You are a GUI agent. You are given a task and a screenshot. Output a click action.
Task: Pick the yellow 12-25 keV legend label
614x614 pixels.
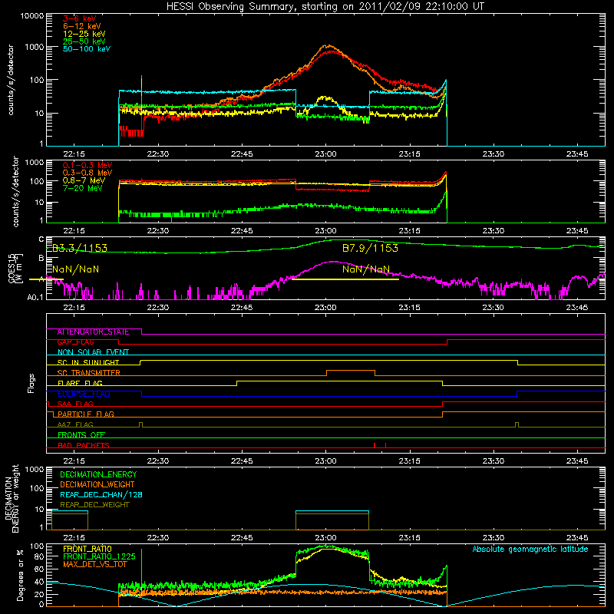[x=84, y=34]
